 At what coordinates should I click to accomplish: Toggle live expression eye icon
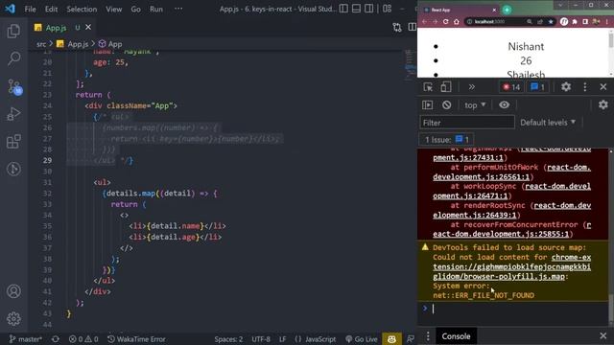click(505, 104)
